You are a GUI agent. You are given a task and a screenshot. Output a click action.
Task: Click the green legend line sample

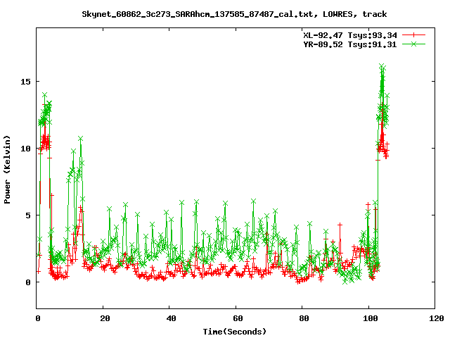click(x=413, y=44)
